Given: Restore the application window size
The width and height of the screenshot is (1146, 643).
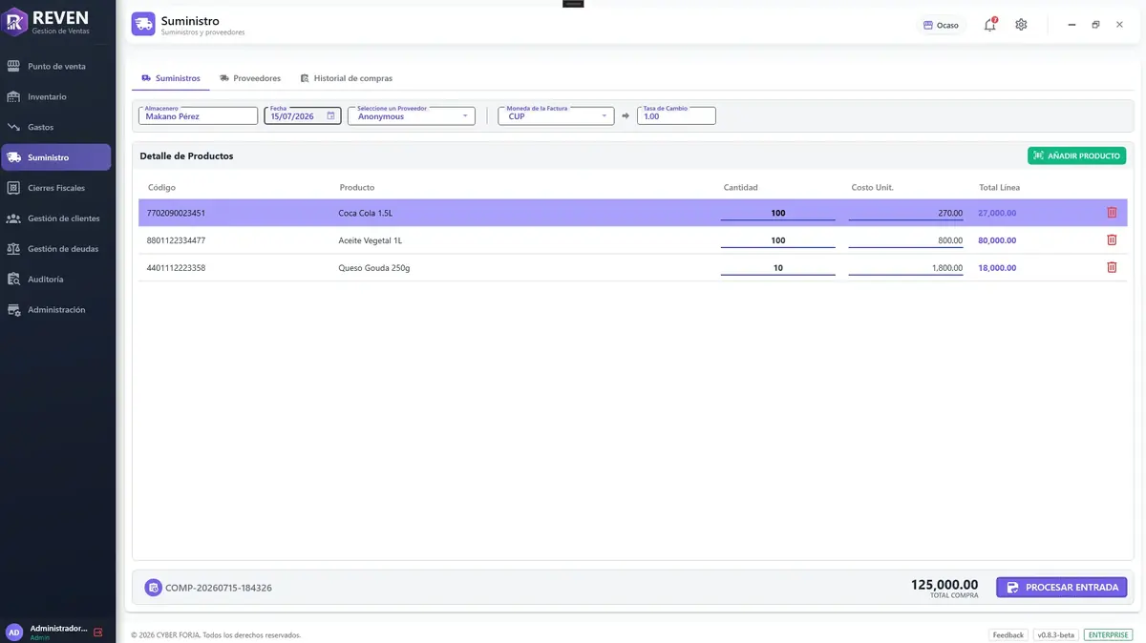Looking at the screenshot, I should coord(1095,25).
